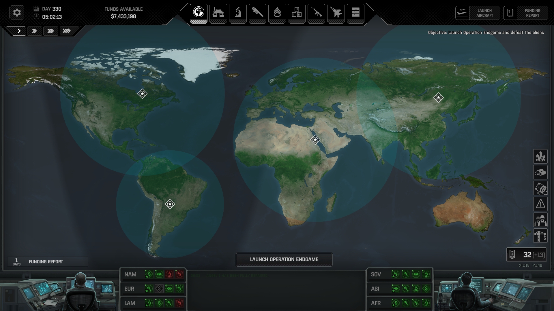Click the warning triangle alert icon
The image size is (554, 311).
540,204
